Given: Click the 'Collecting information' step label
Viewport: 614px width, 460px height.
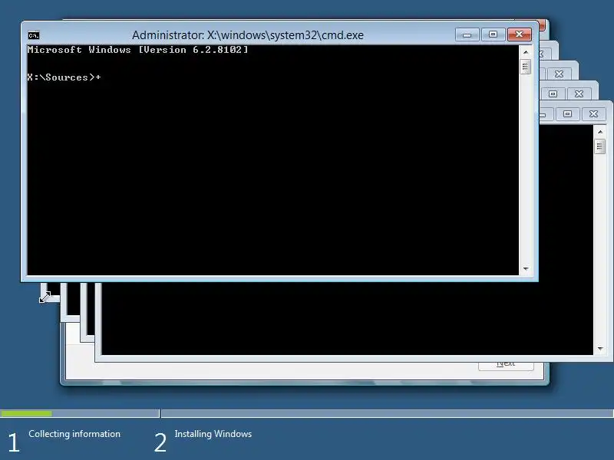Looking at the screenshot, I should click(74, 434).
